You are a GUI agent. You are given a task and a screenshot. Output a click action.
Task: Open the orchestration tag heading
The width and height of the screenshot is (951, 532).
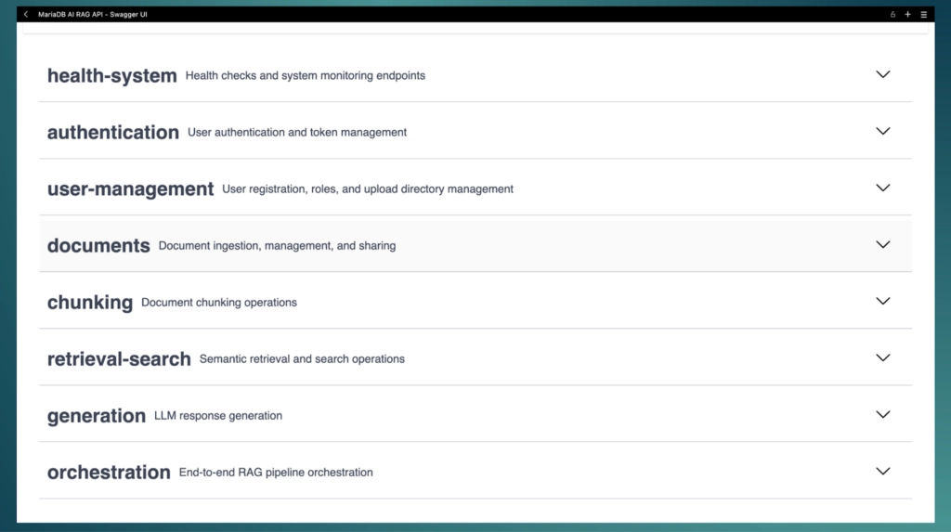click(x=109, y=473)
